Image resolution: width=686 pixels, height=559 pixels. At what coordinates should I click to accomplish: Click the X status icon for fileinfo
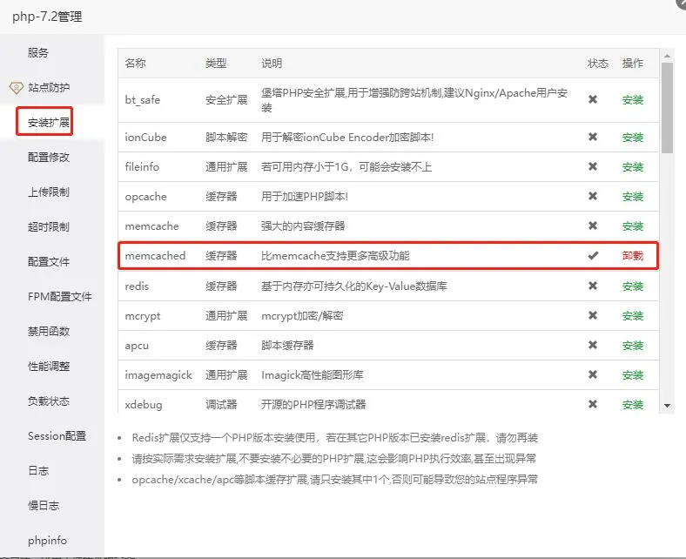593,167
